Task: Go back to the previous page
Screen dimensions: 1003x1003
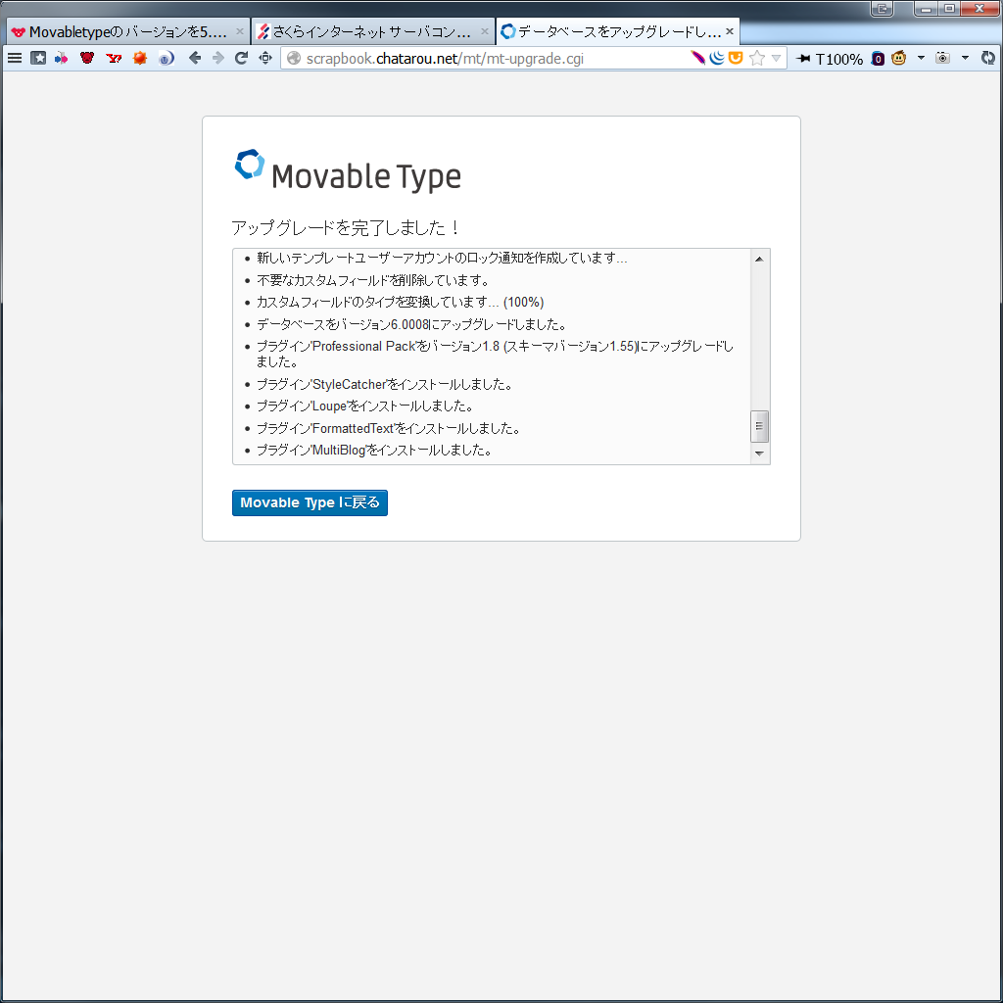Action: [195, 58]
